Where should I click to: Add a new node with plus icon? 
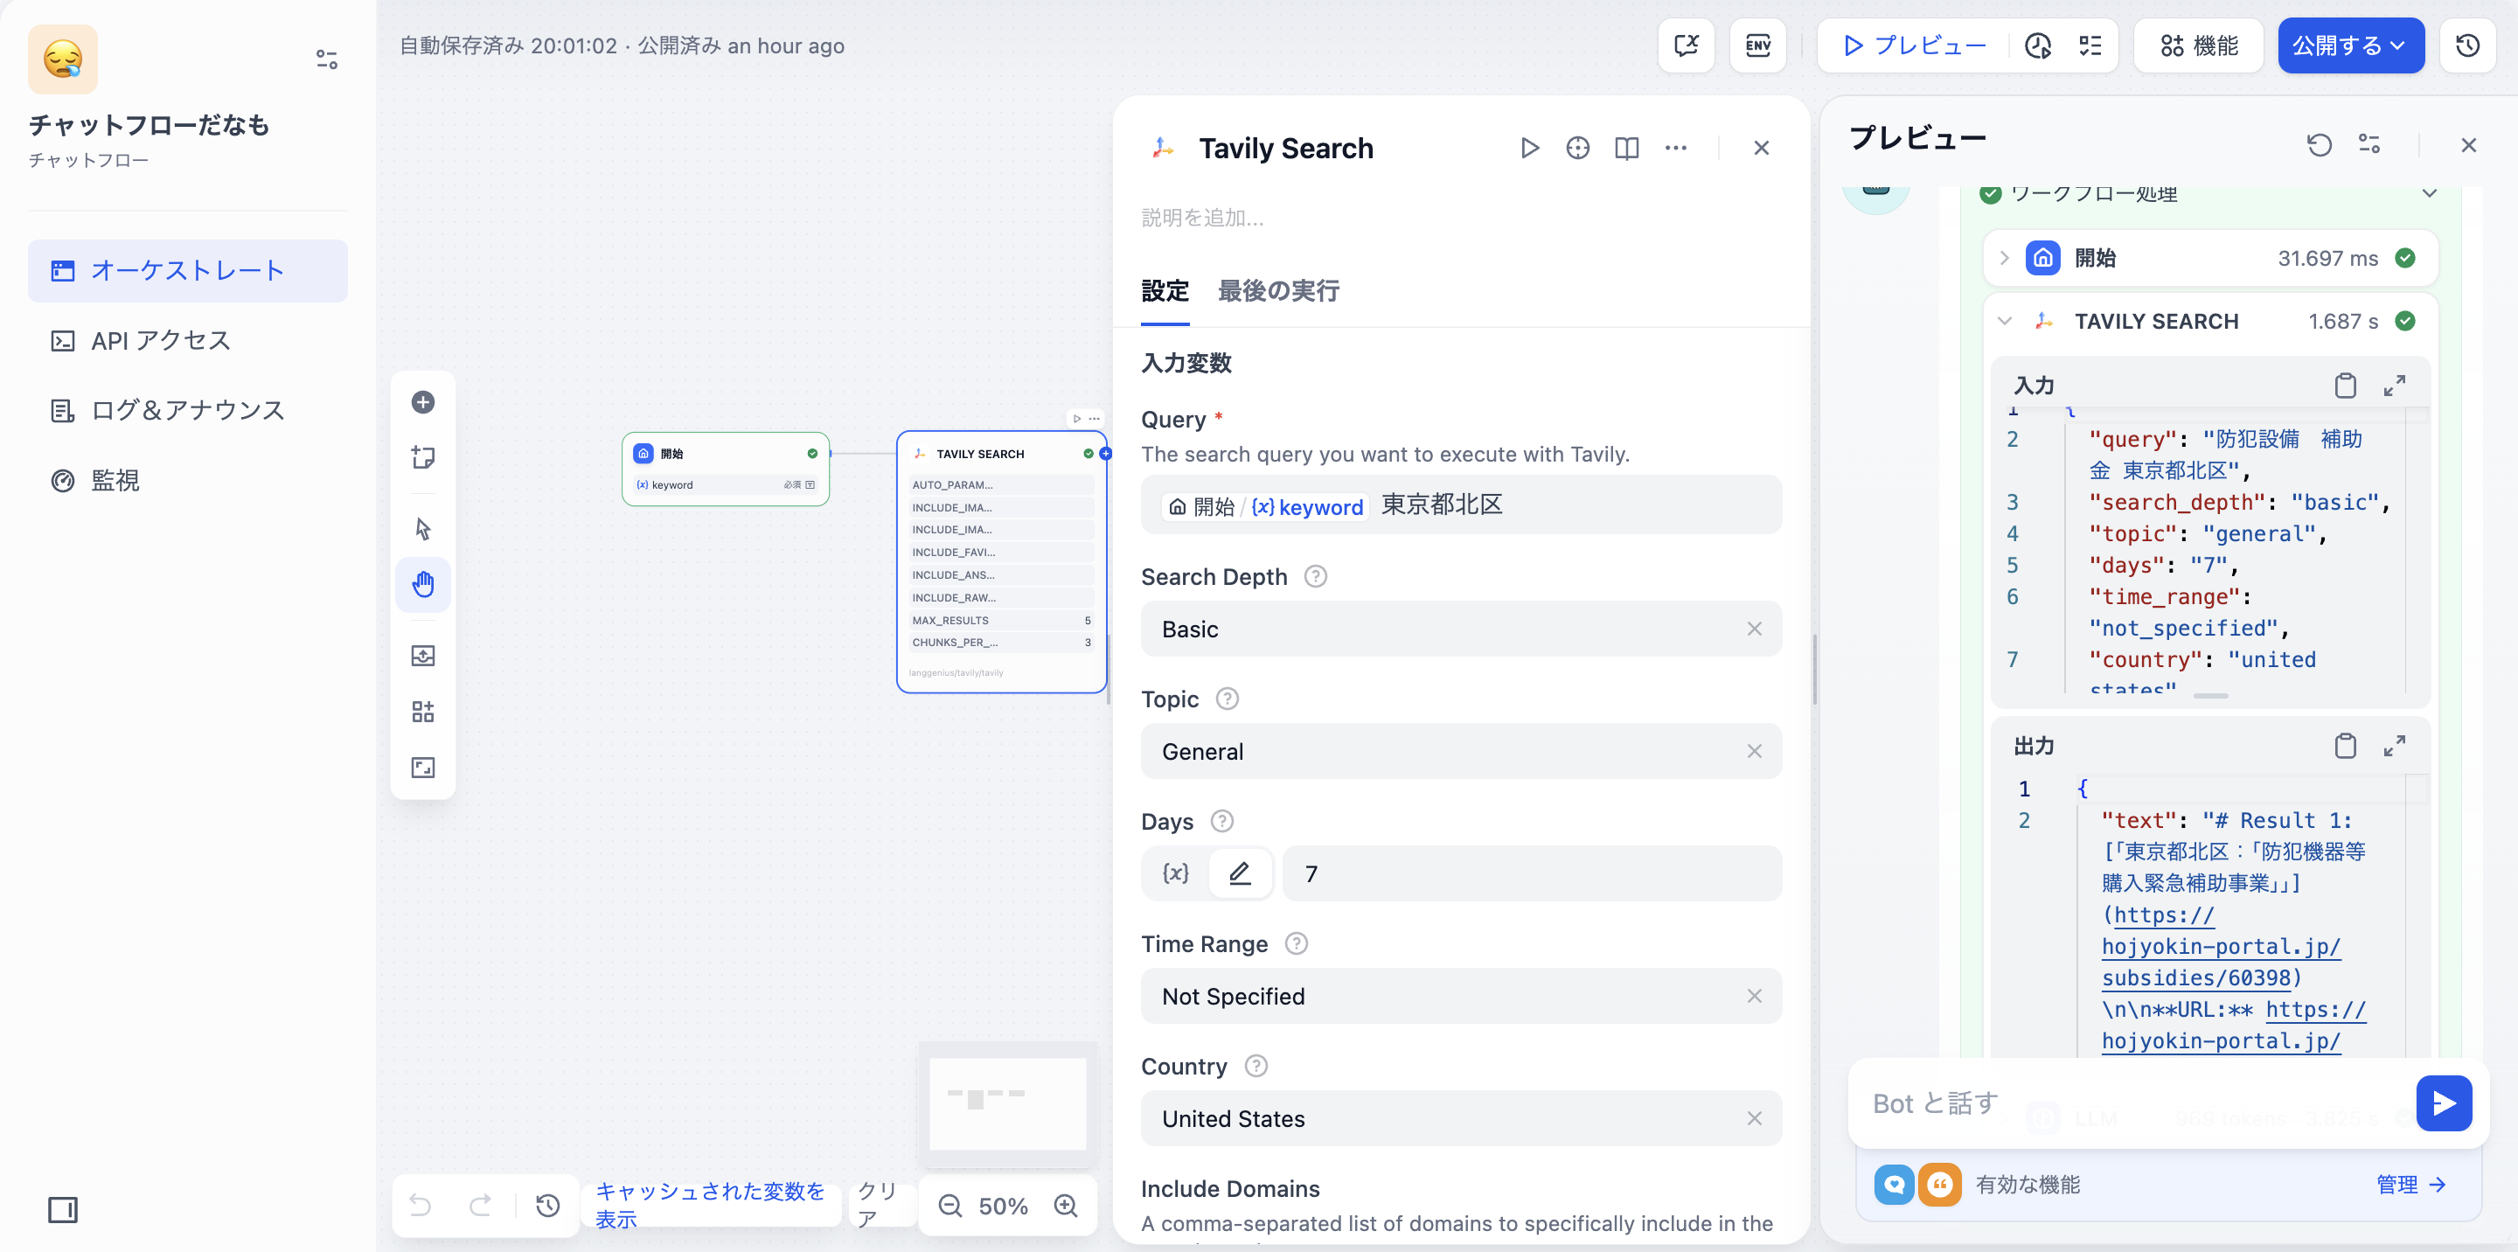(423, 403)
